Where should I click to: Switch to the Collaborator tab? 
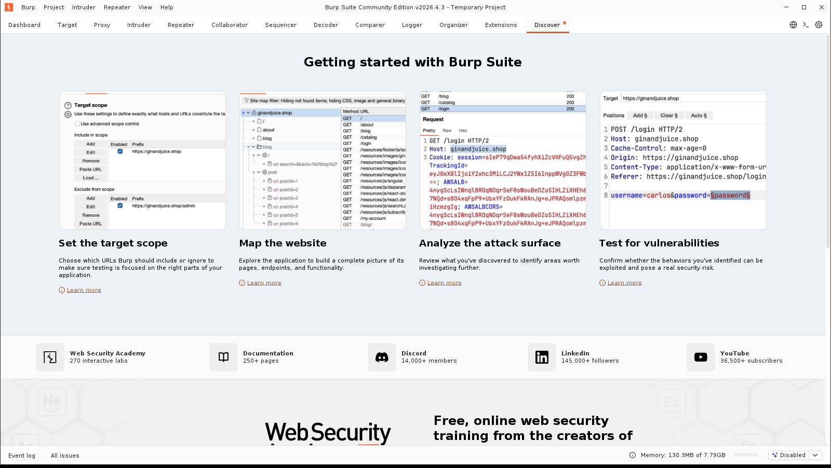pyautogui.click(x=230, y=25)
